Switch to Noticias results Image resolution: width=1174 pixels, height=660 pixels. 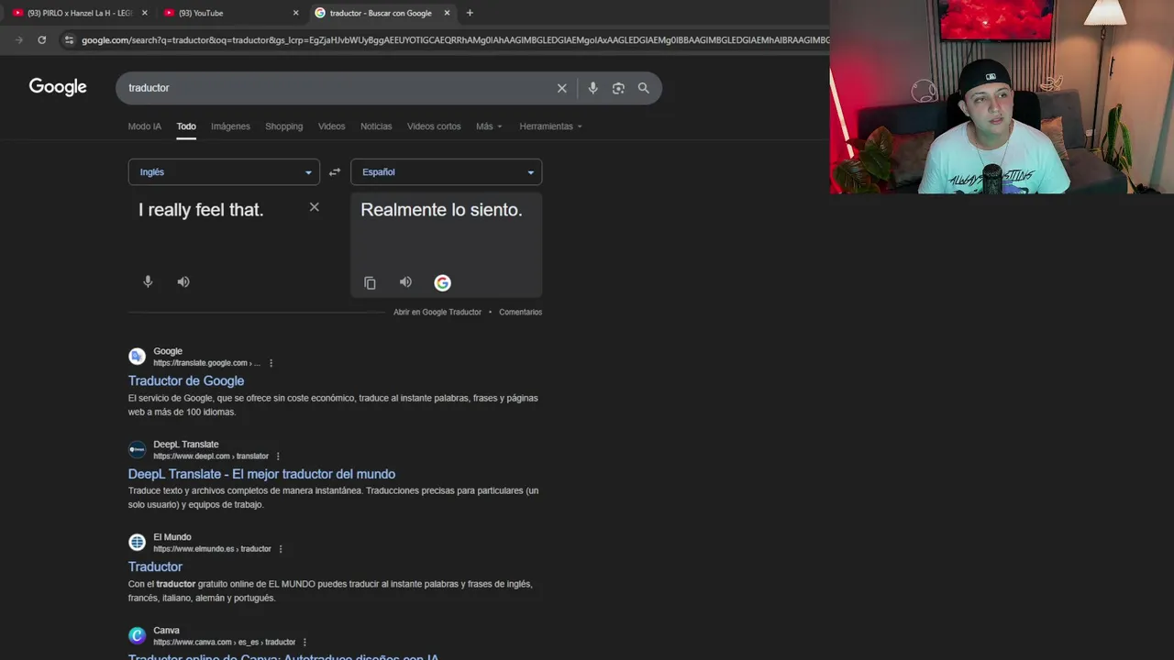click(376, 126)
